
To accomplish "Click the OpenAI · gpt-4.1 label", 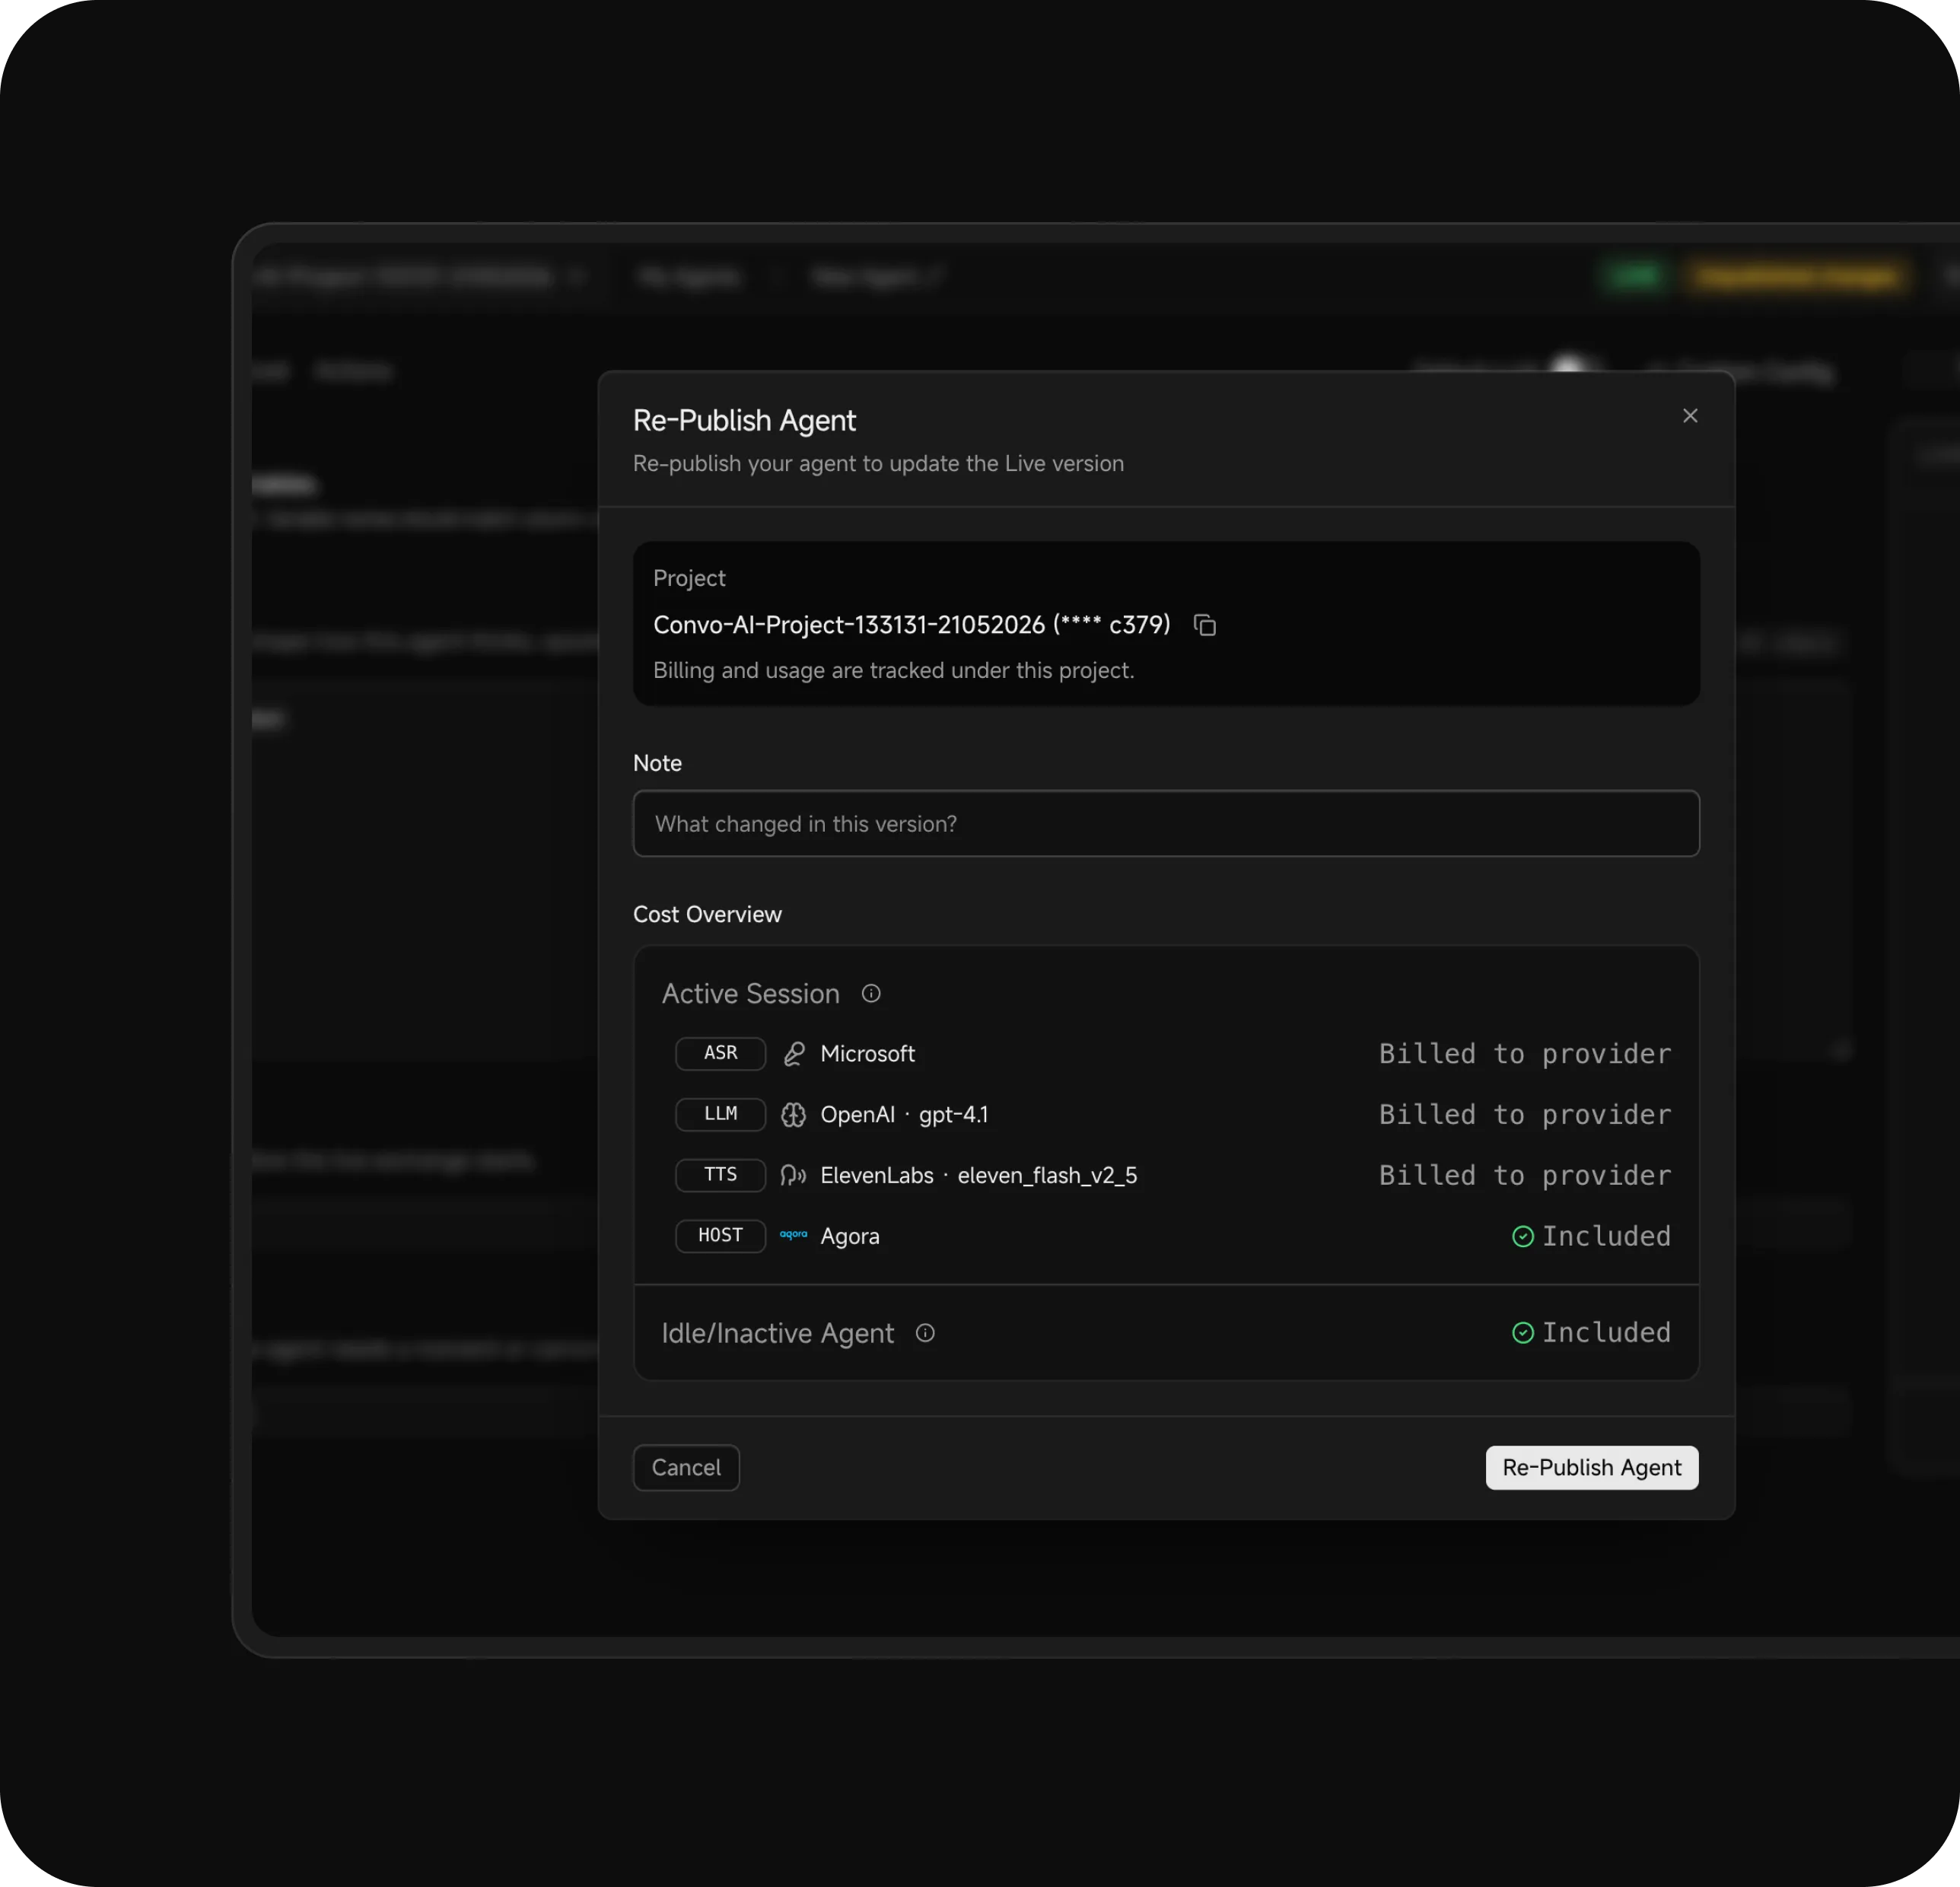I will tap(904, 1115).
